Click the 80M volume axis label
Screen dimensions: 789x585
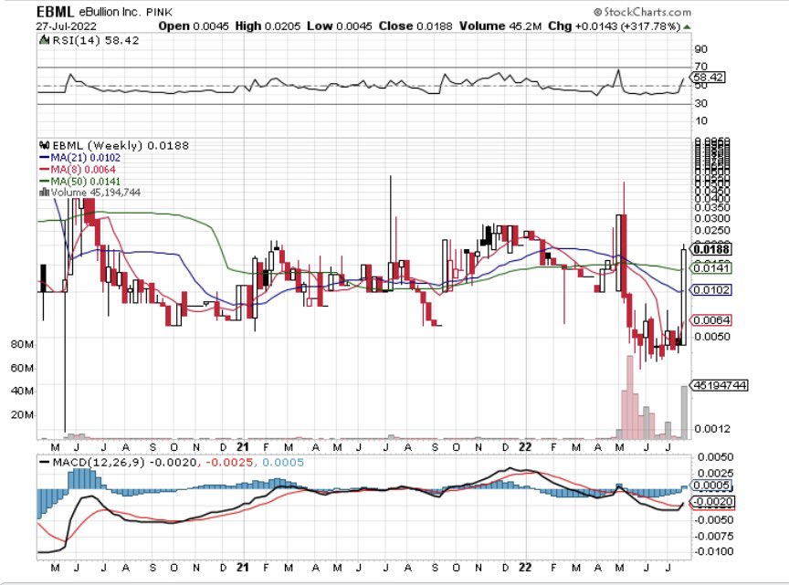pos(22,345)
